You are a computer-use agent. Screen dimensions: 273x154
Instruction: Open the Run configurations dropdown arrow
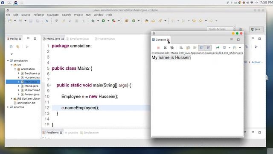pyautogui.click(x=108, y=21)
